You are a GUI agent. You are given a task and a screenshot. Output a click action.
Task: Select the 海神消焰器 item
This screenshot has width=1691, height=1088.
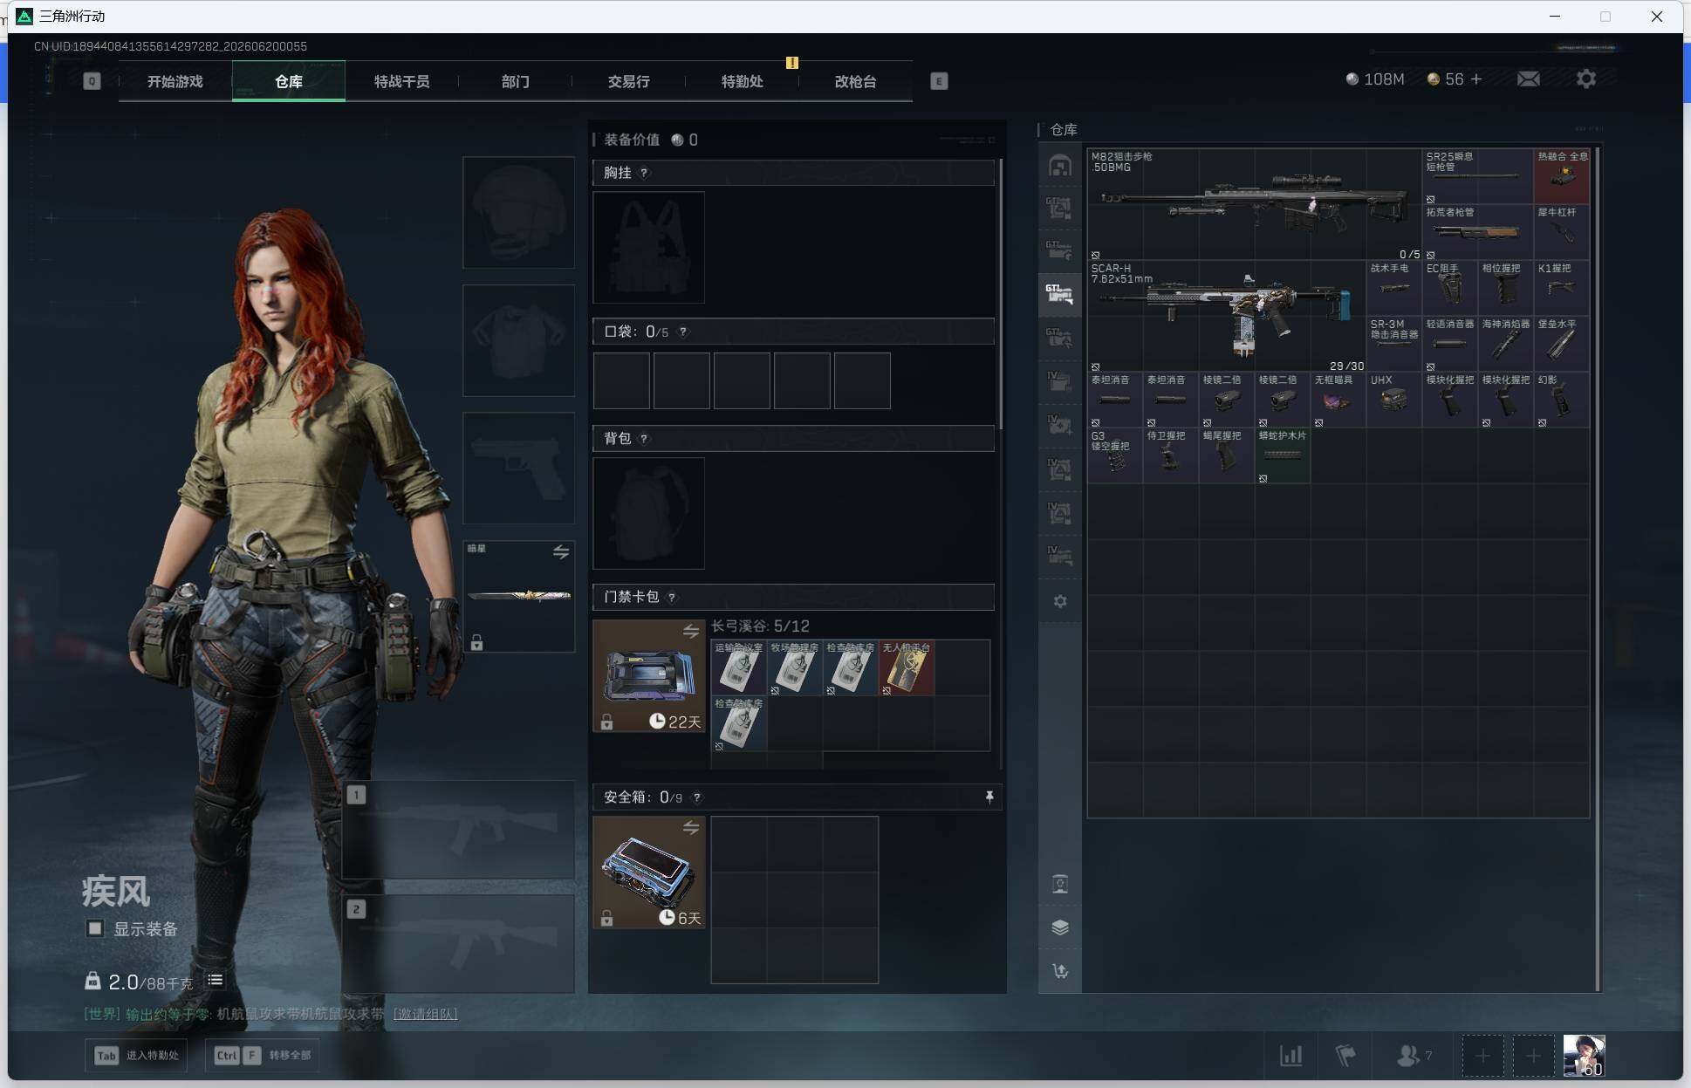point(1506,344)
